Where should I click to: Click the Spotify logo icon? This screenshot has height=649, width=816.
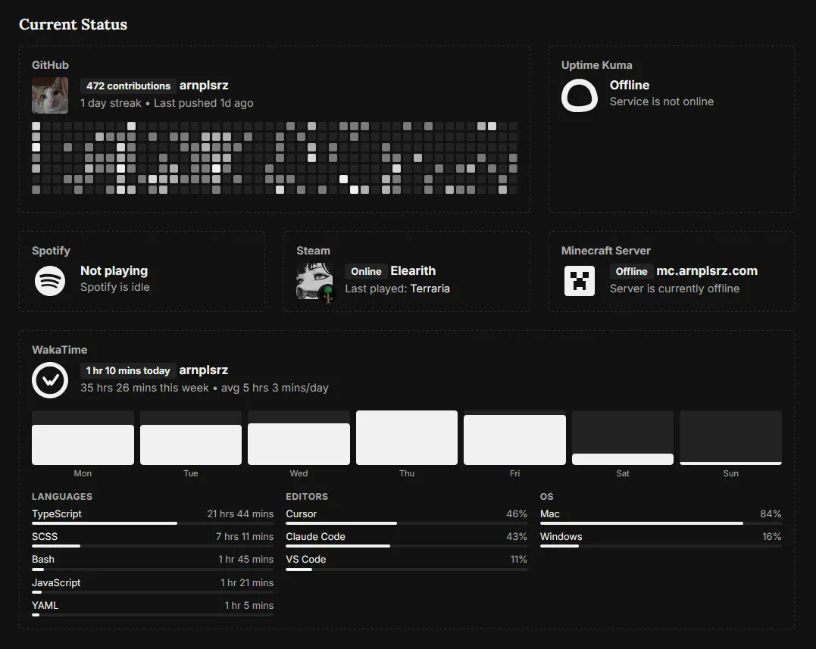50,281
